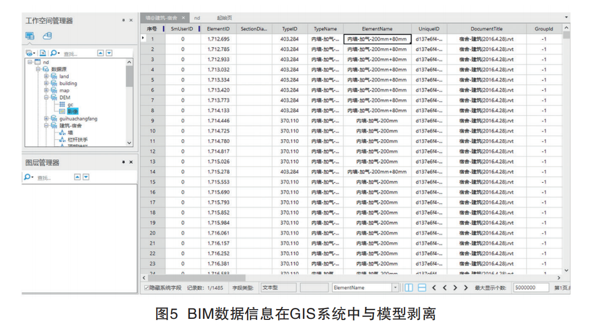Switch to the row layout view icon
The width and height of the screenshot is (589, 327).
(x=422, y=288)
